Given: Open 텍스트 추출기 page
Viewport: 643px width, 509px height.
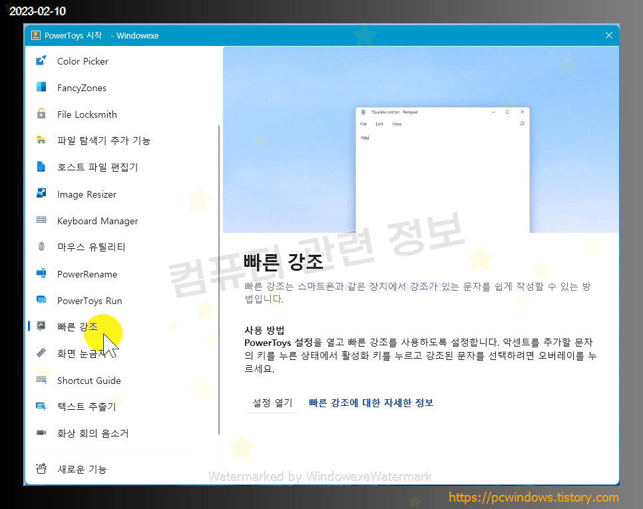Looking at the screenshot, I should (122, 407).
